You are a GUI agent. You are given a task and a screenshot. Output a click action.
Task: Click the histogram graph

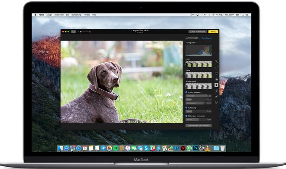(198, 50)
